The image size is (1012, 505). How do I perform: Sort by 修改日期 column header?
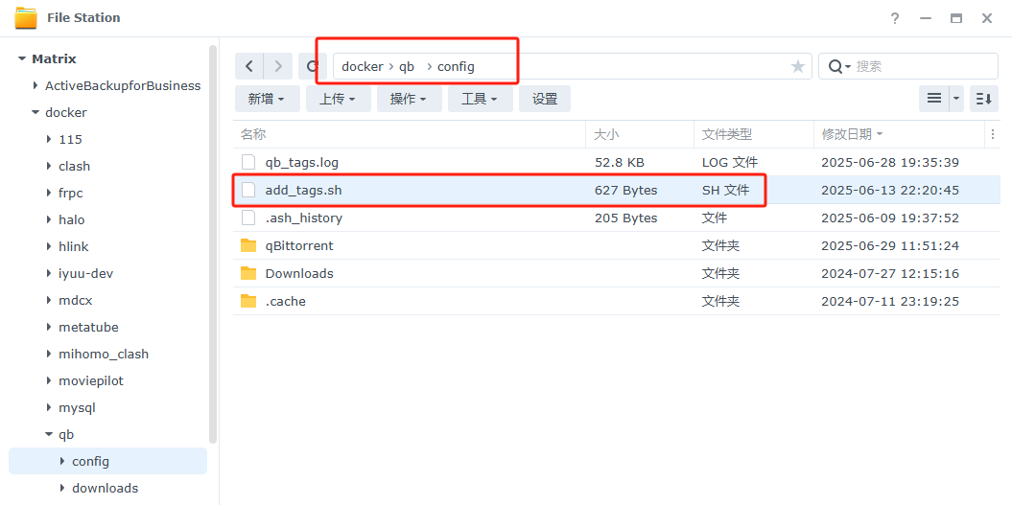tap(846, 134)
